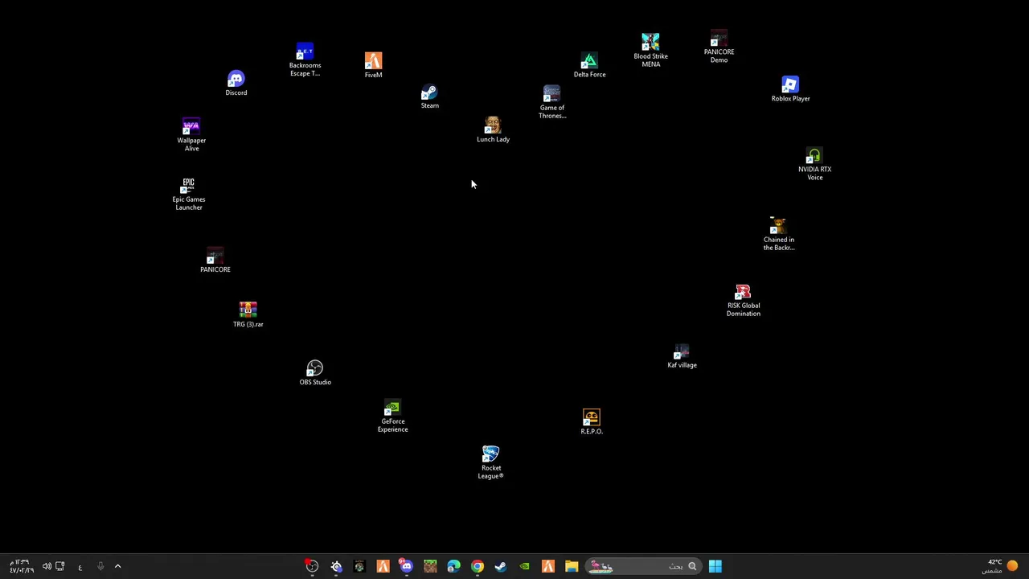Open the network tray icon
The width and height of the screenshot is (1029, 579).
60,566
